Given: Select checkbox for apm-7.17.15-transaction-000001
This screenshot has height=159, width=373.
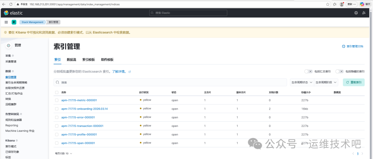Looking at the screenshot, I should (x=57, y=126).
